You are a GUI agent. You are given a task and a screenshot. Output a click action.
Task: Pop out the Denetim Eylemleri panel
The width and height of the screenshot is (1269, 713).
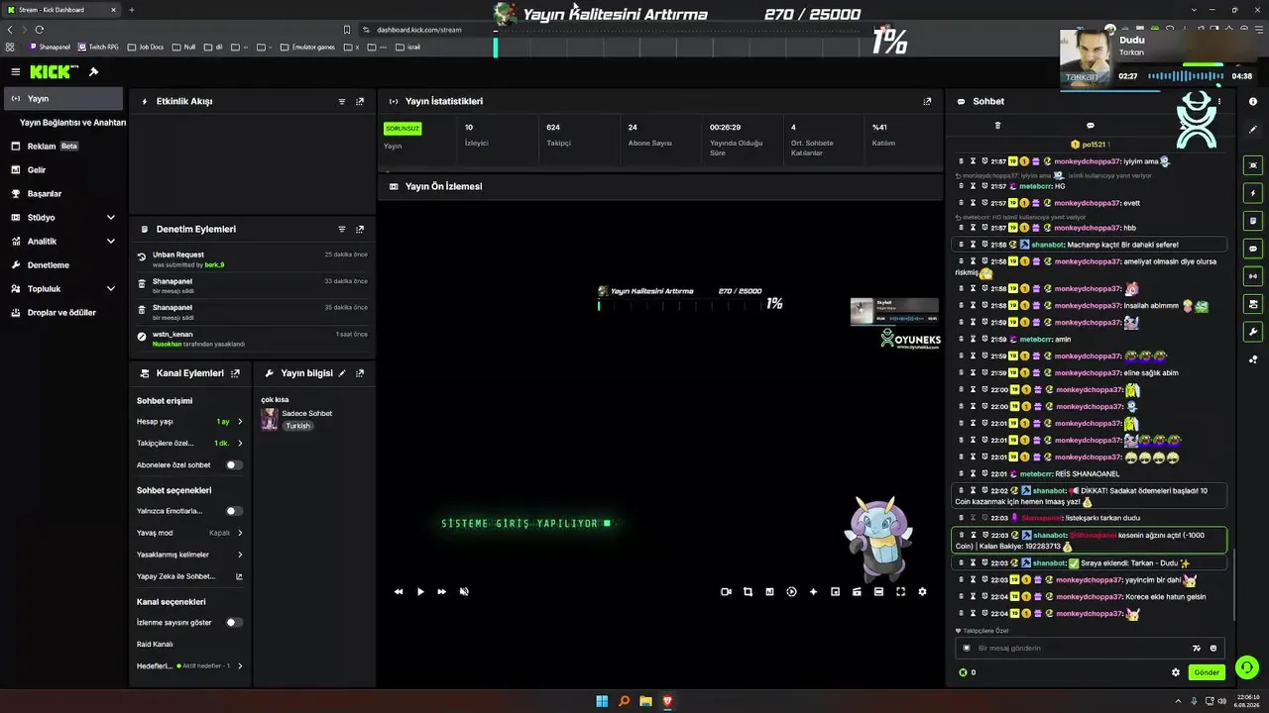click(x=360, y=229)
